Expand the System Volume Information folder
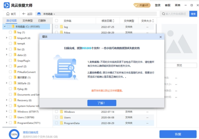 click(x=6, y=106)
